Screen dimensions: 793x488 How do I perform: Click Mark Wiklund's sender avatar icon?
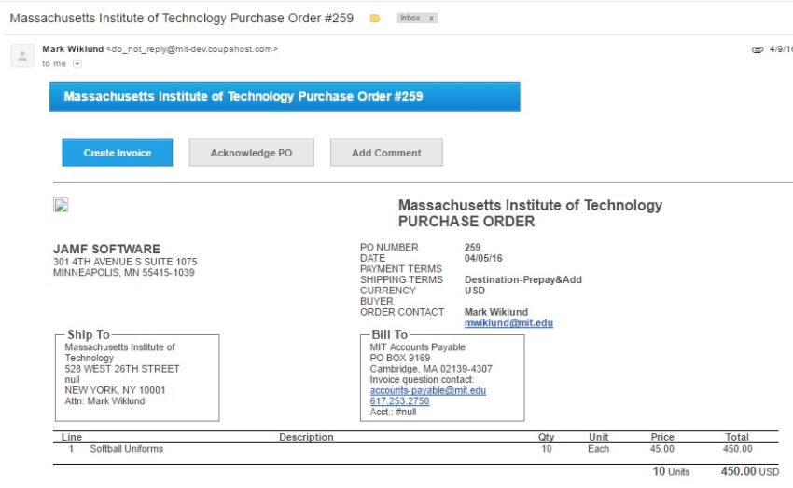(21, 56)
